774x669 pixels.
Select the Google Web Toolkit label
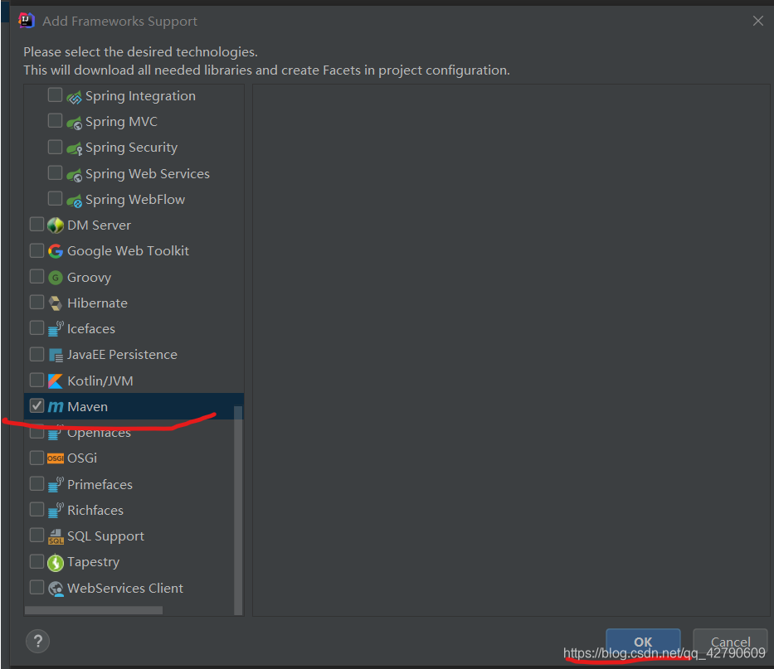128,251
